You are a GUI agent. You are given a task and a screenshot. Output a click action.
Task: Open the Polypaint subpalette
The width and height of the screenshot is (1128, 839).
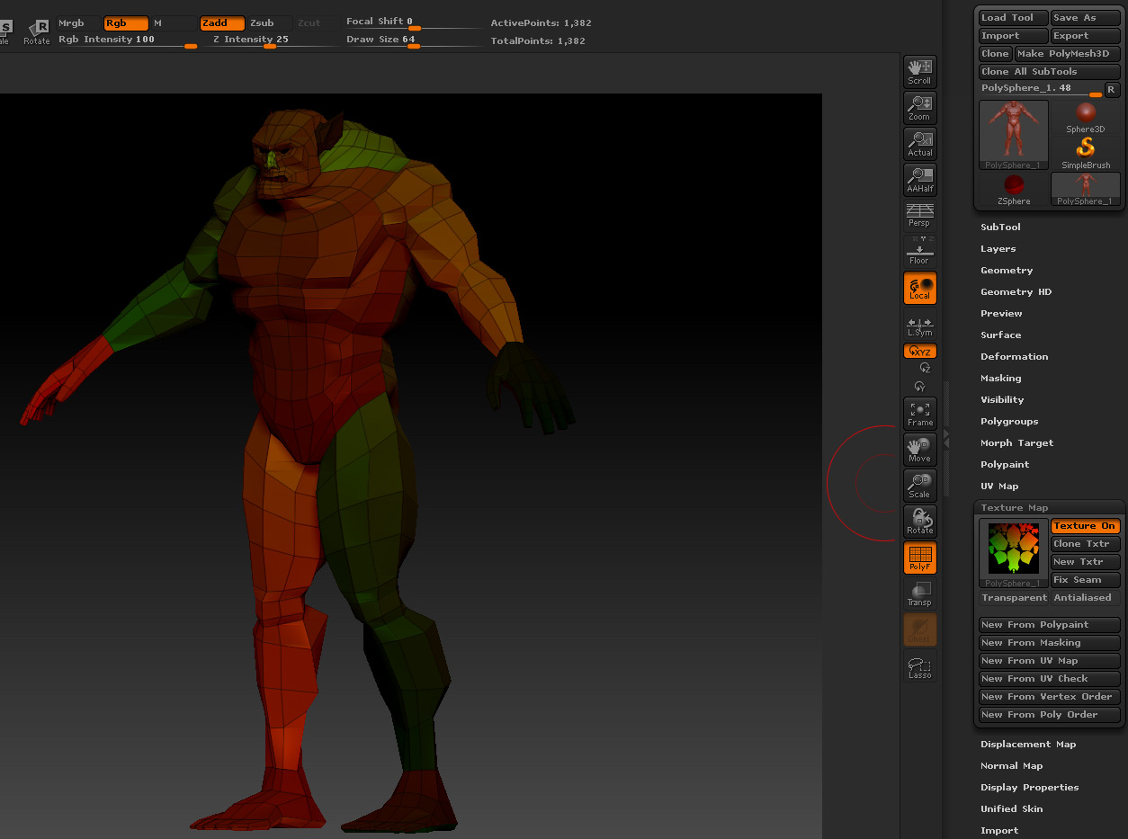point(1005,465)
